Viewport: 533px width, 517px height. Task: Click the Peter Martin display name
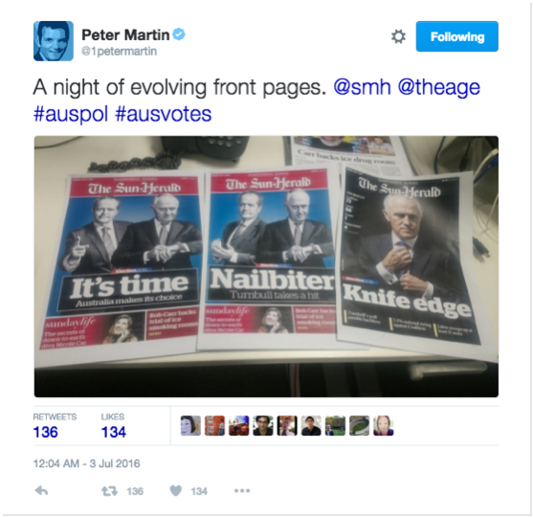pyautogui.click(x=125, y=34)
